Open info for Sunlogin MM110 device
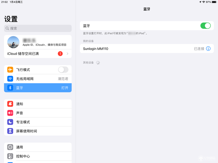218x163 pixels. coord(208,49)
